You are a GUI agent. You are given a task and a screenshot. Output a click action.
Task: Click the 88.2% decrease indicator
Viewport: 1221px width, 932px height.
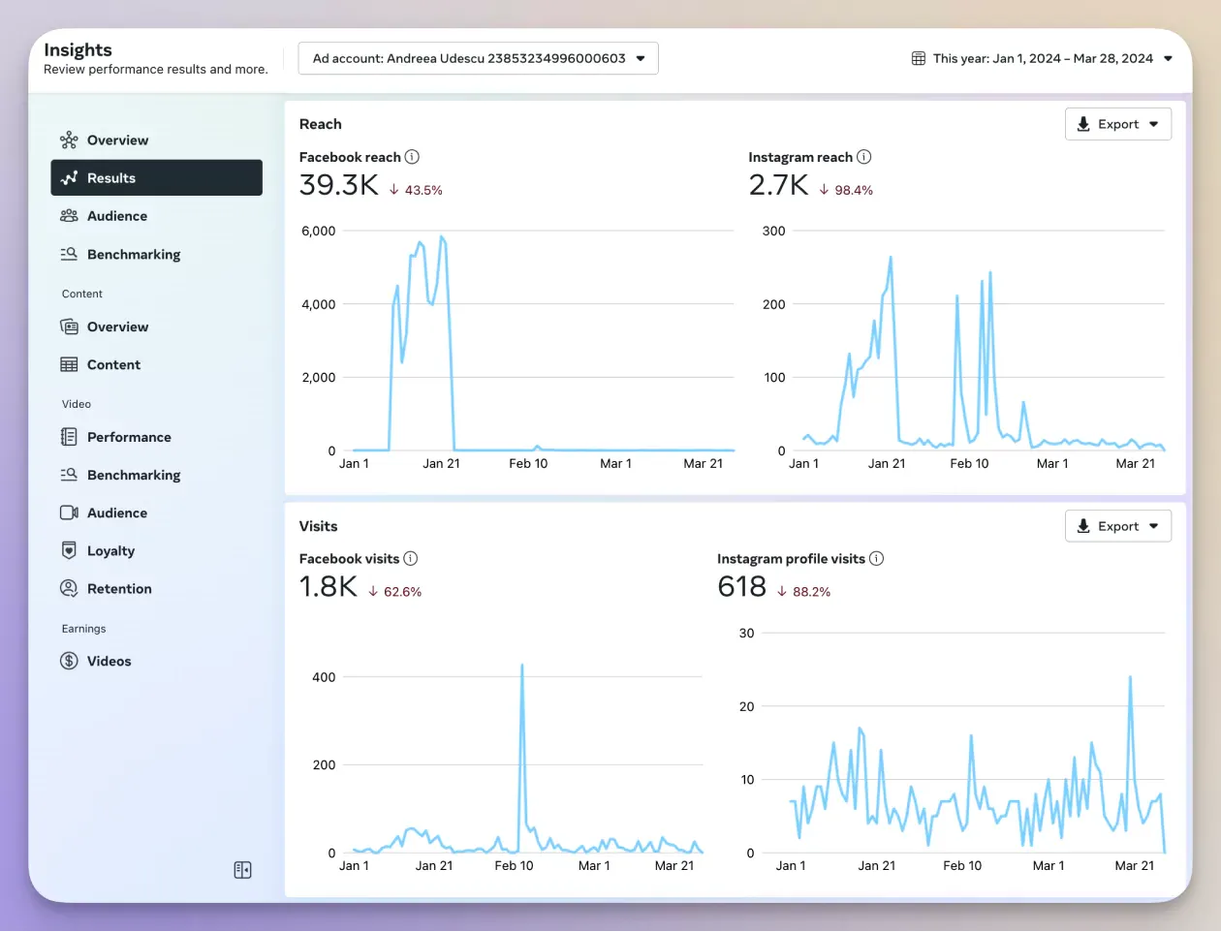point(803,591)
